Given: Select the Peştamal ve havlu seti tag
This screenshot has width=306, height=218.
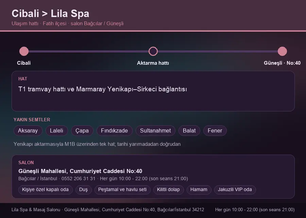Looking at the screenshot, I should click(122, 190).
